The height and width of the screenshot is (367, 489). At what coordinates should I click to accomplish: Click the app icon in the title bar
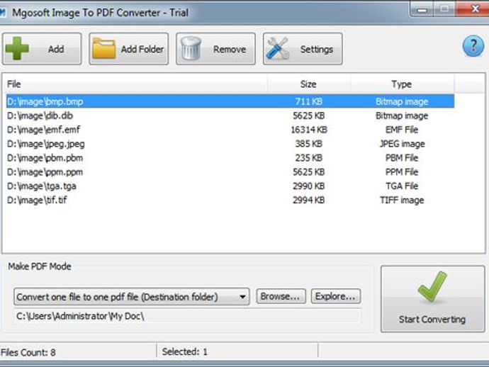pyautogui.click(x=3, y=13)
